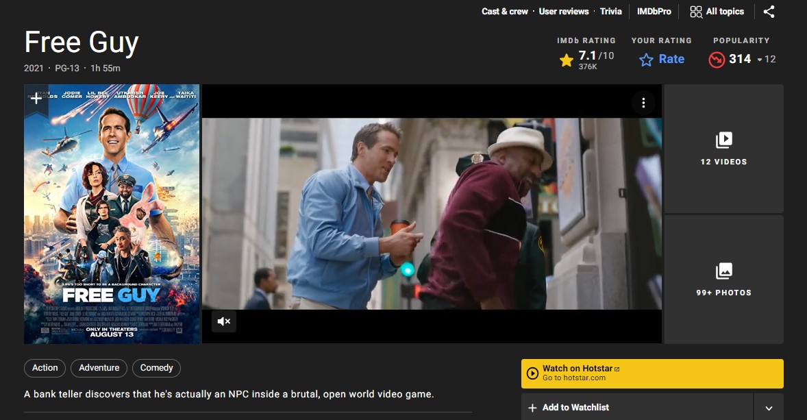
Task: Click the POPULARITY heading
Action: [x=741, y=40]
